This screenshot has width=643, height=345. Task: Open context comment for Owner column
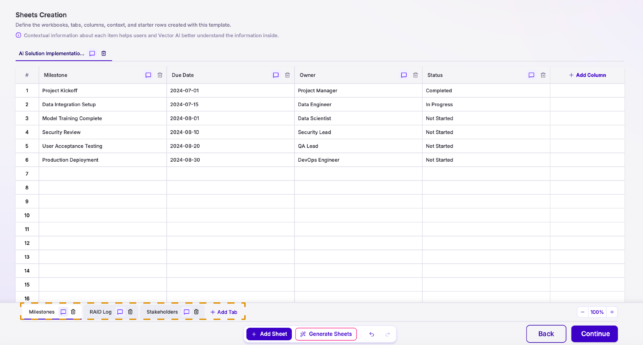tap(404, 75)
